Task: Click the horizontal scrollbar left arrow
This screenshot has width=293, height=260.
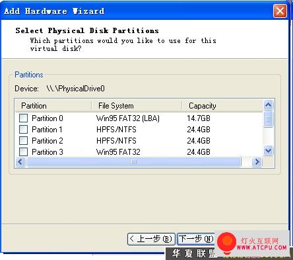Action: [x=20, y=162]
